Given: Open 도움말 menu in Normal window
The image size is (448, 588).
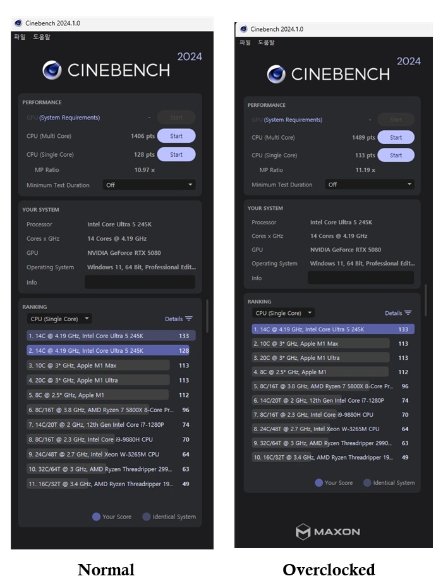Looking at the screenshot, I should tap(41, 37).
